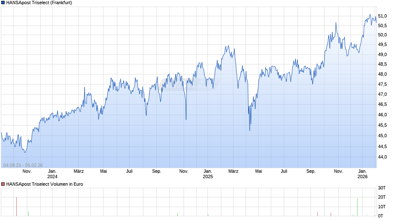Click the 48,0 price axis label
394x220 pixels.
tap(382, 74)
